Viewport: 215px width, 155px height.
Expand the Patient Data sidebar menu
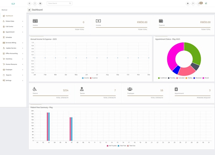pos(12,21)
